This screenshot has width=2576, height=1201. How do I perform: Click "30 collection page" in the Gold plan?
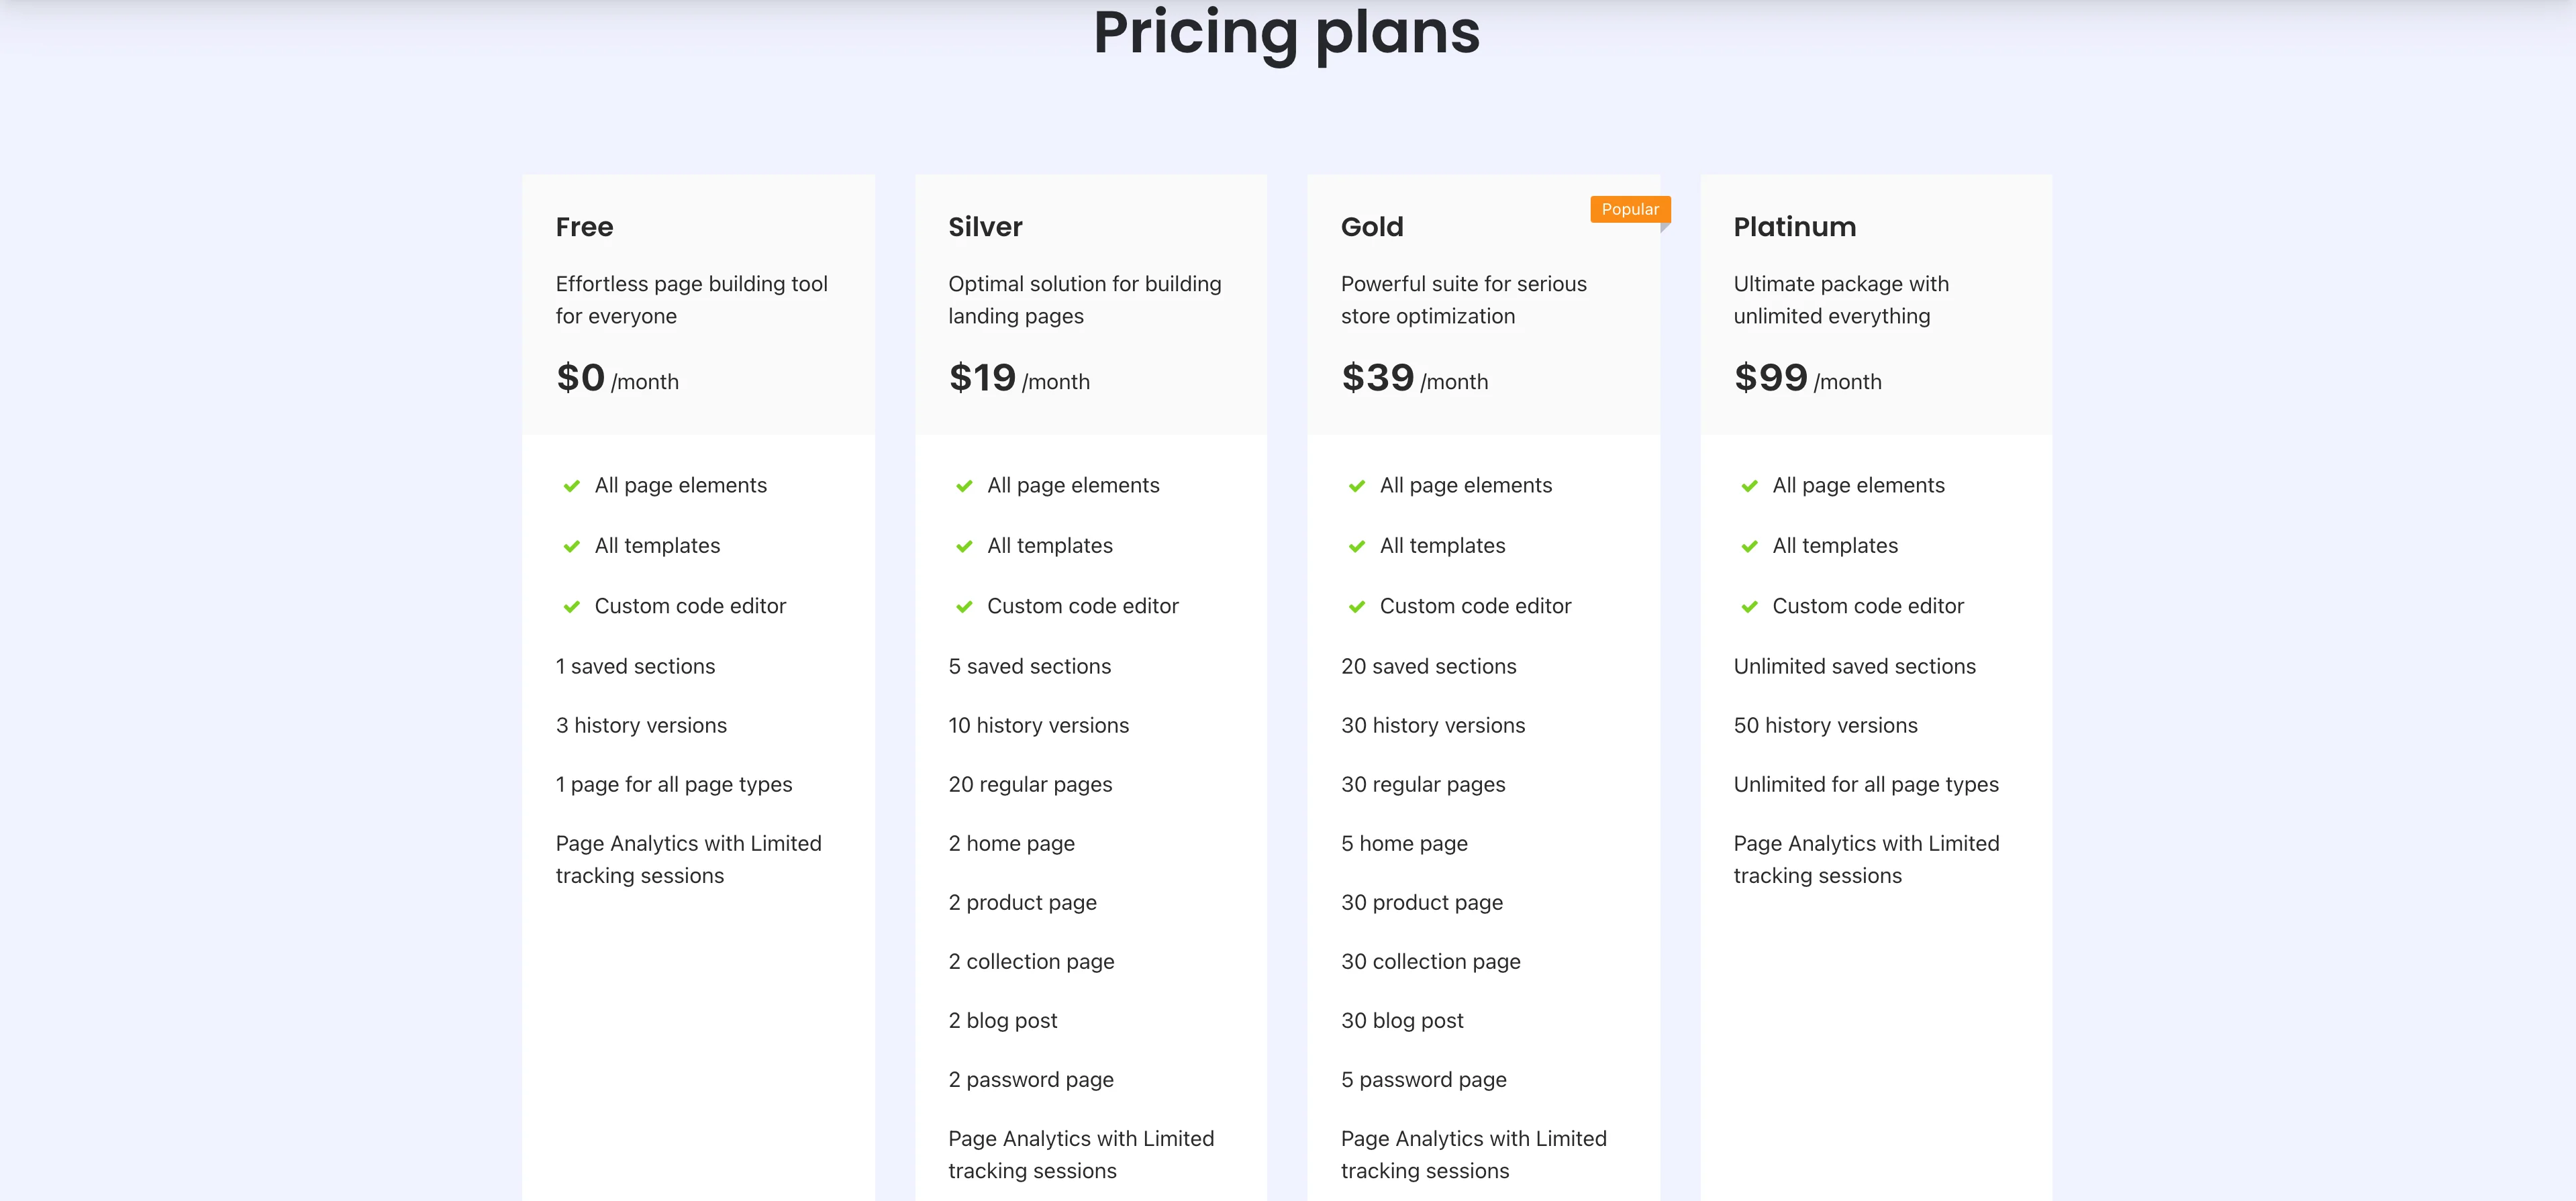coord(1430,961)
